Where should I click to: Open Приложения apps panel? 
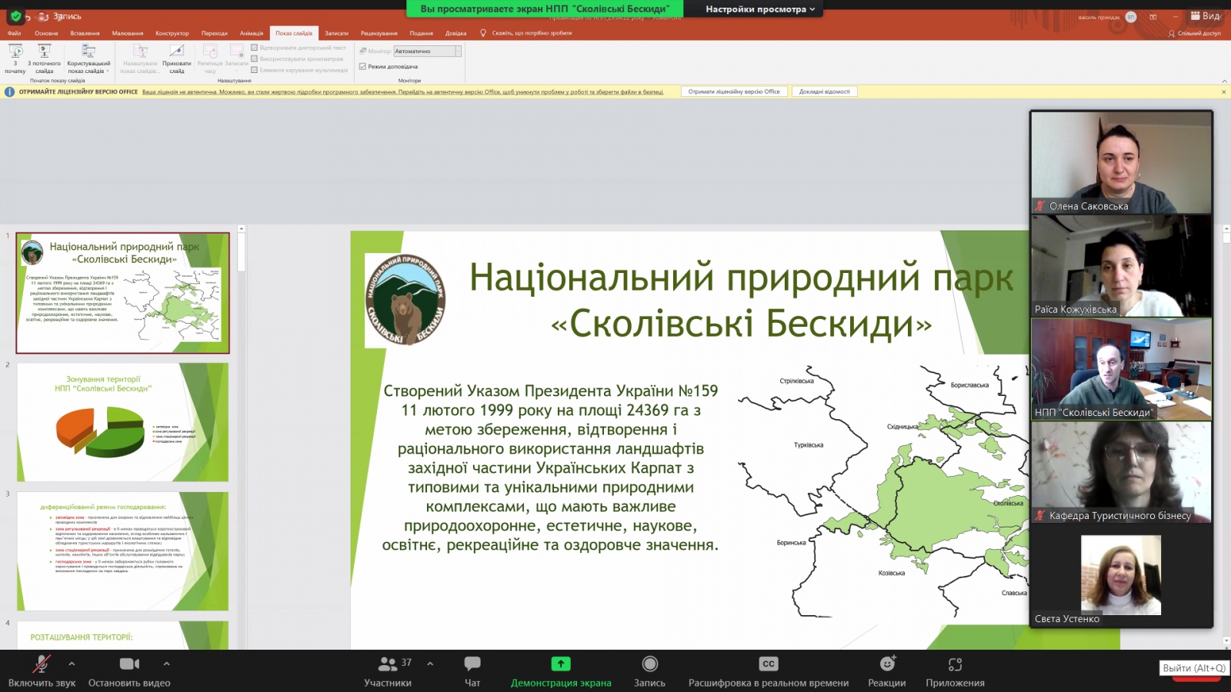955,670
